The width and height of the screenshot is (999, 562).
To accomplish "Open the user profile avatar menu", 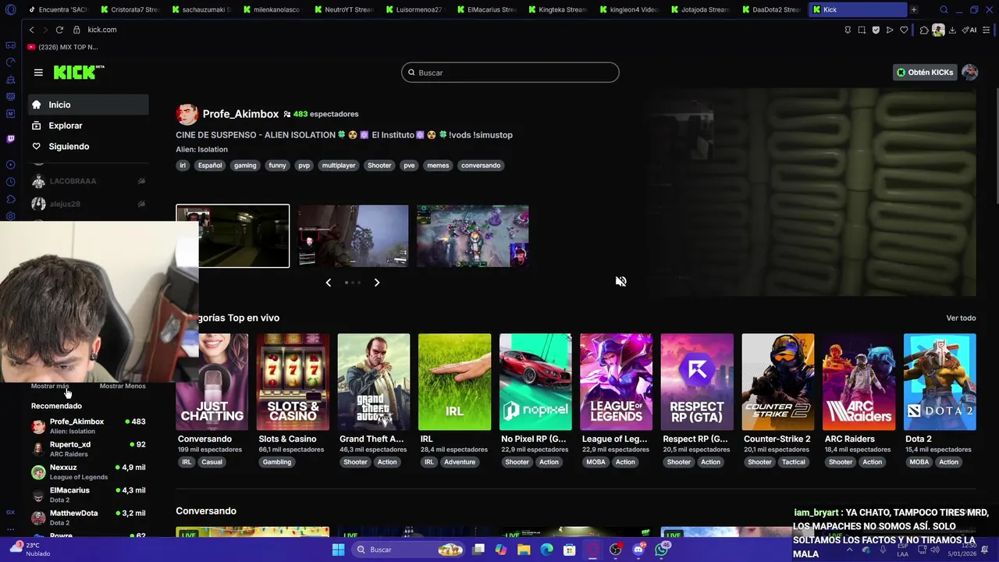I will [970, 73].
